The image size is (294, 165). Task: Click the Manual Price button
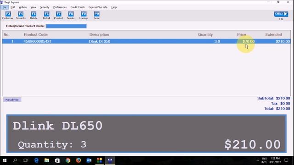pyautogui.click(x=12, y=100)
